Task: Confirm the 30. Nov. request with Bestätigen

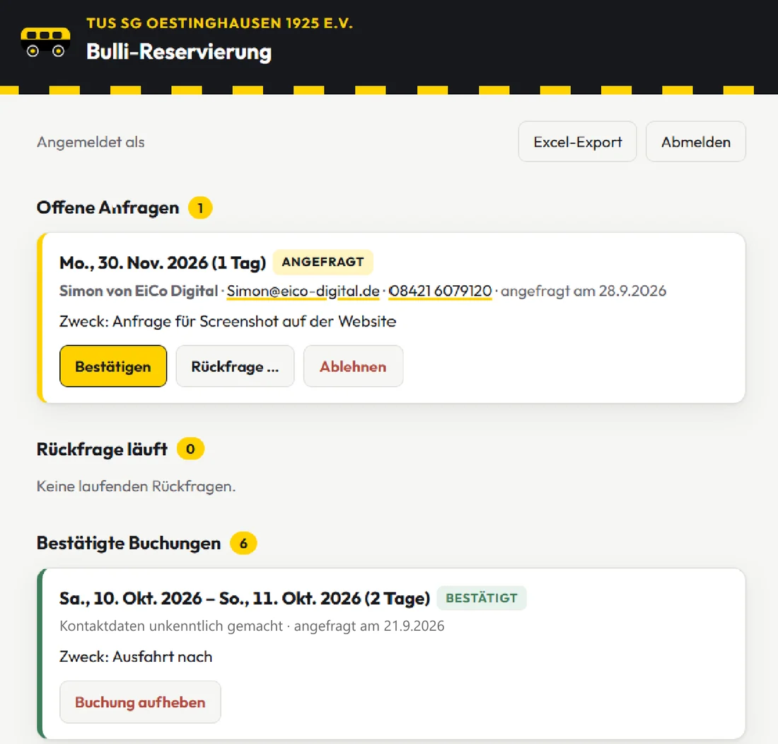Action: point(113,367)
